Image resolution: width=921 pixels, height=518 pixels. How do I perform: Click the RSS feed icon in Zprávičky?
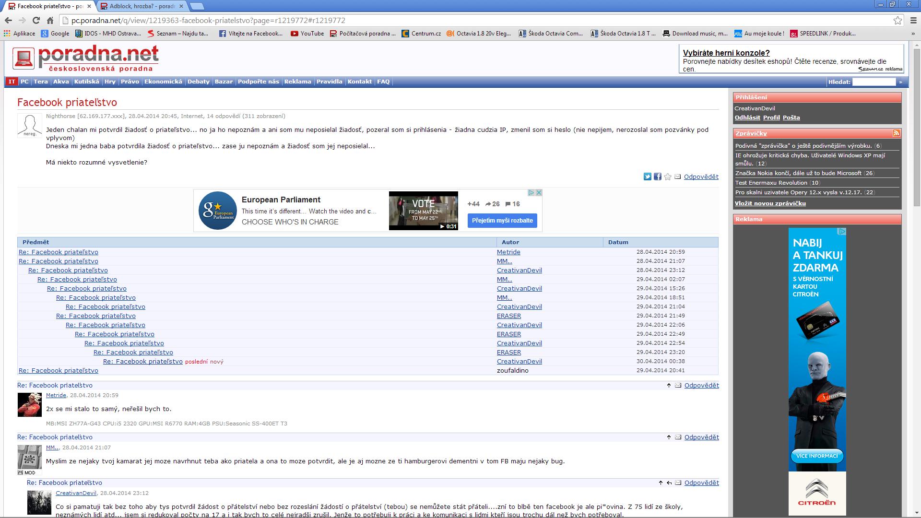896,133
